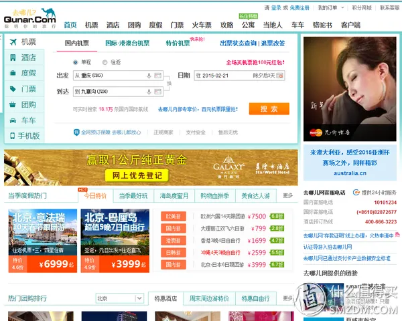Click the phone icon beside 手机版

coord(12,136)
